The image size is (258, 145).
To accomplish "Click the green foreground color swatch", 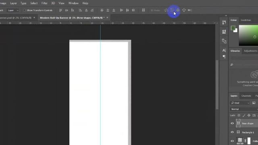I will point(233,28).
